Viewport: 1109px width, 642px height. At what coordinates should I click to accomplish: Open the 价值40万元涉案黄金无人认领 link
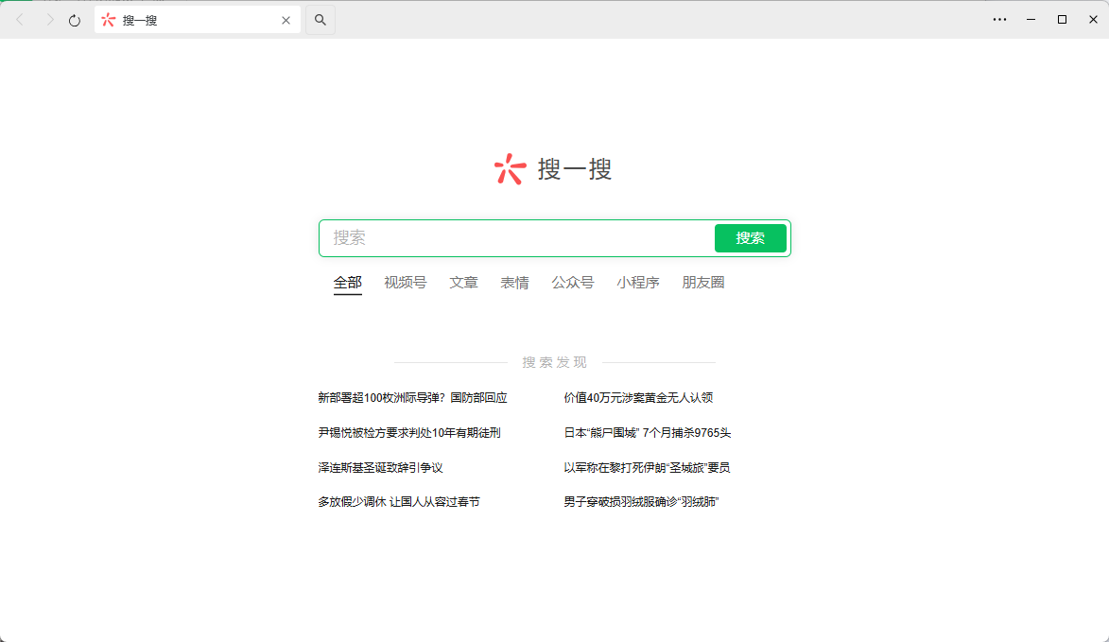(638, 398)
